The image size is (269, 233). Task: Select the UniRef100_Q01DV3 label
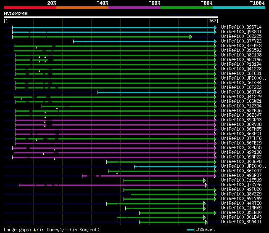coord(241,217)
